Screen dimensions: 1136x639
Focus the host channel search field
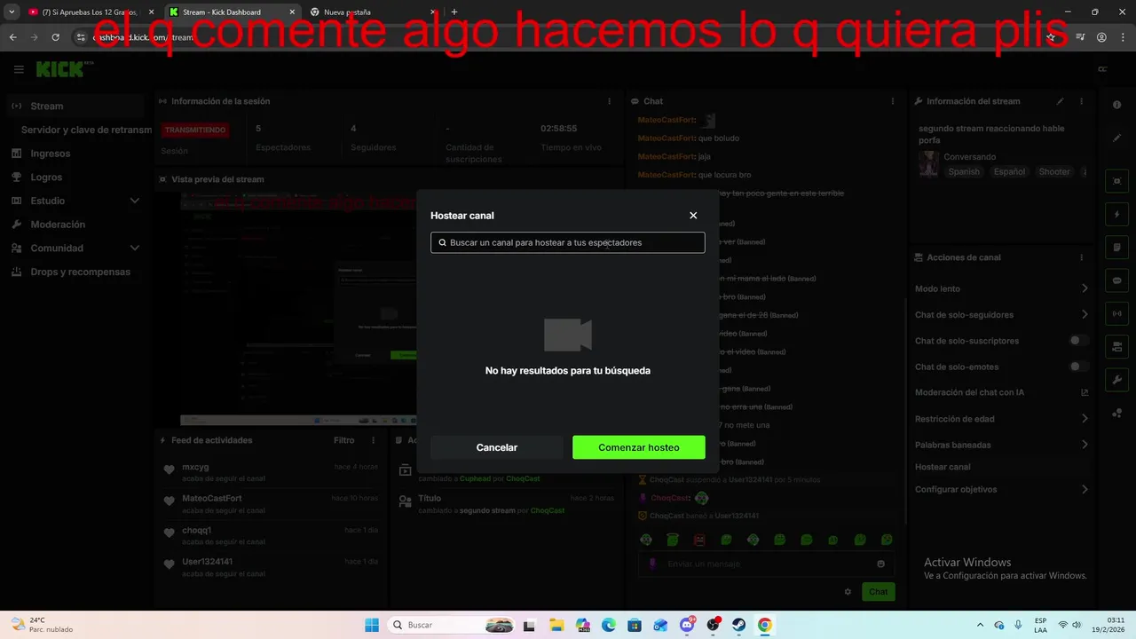pos(568,242)
